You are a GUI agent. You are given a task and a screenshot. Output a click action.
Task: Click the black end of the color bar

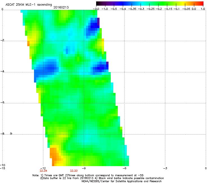(98, 3)
